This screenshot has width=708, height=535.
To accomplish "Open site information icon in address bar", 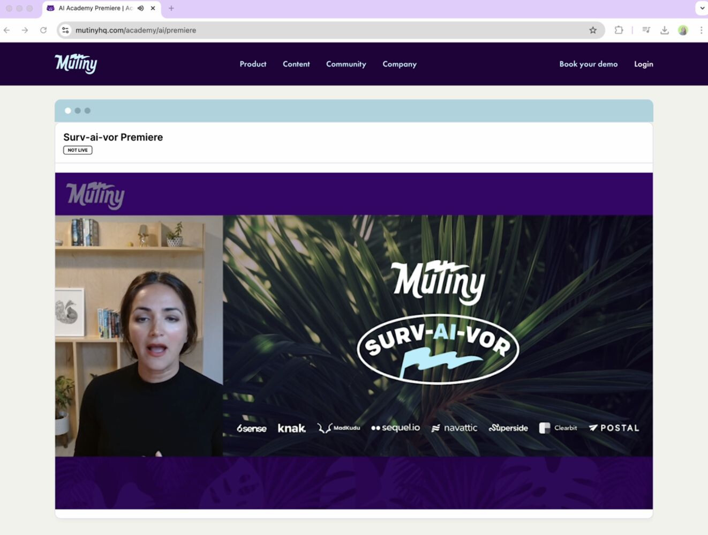I will click(x=65, y=30).
